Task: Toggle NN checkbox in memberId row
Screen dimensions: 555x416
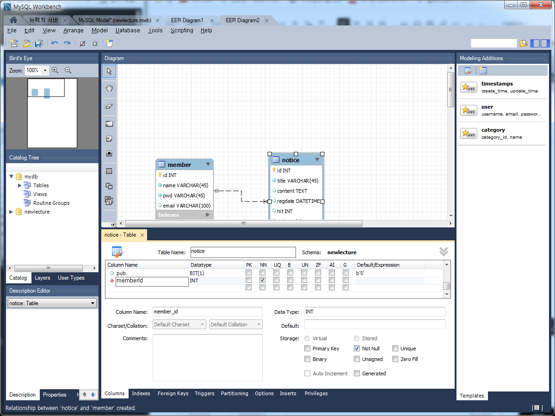Action: click(x=263, y=280)
